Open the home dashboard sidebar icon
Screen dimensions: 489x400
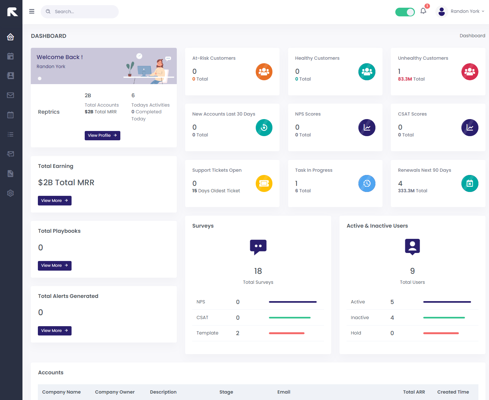[11, 37]
